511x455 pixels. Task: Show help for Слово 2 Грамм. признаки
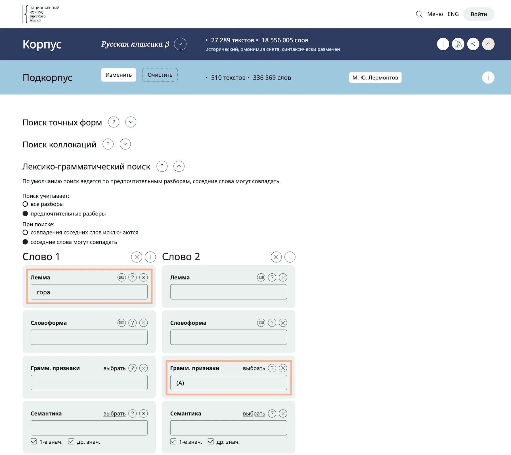[272, 368]
